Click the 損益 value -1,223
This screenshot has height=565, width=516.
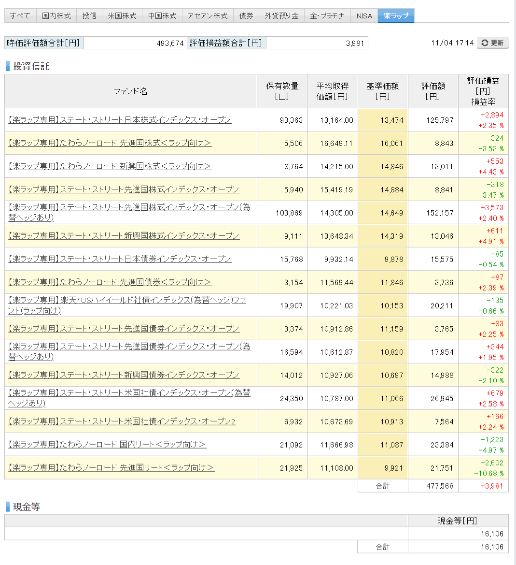492,440
